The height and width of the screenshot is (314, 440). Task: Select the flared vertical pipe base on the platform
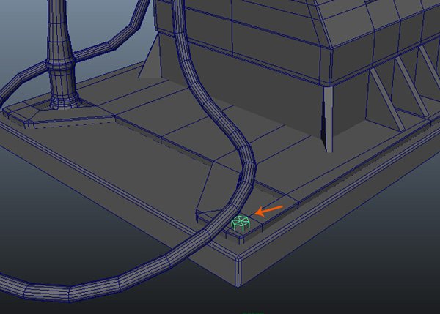coord(65,102)
